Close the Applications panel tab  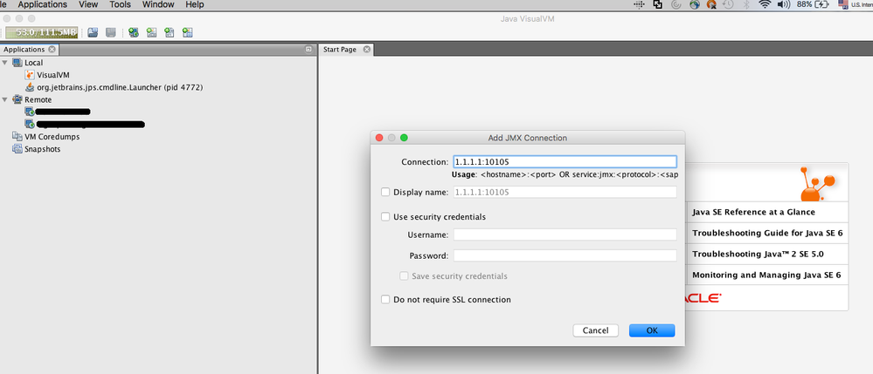point(52,50)
